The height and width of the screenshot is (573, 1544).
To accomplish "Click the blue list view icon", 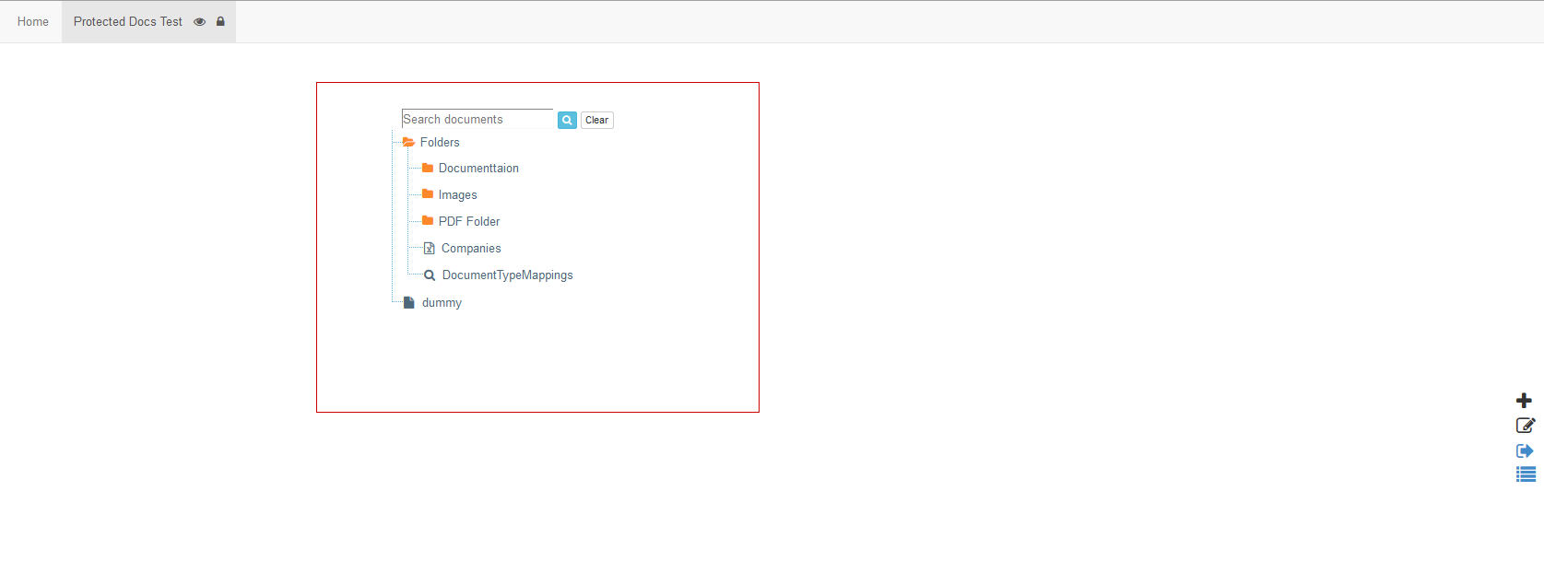I will tap(1526, 474).
